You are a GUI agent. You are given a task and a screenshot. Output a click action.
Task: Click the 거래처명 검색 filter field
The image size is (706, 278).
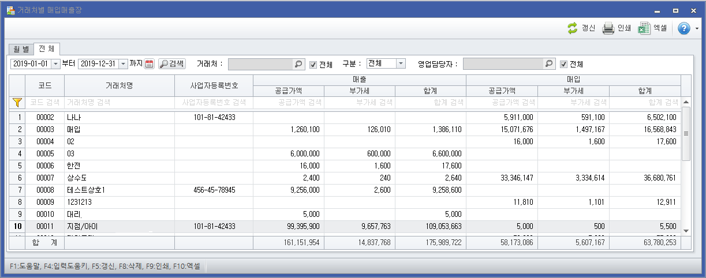point(119,102)
